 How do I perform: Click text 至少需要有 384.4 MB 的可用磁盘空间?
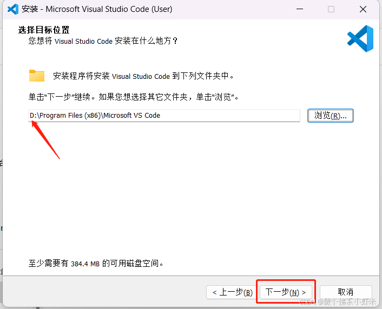tap(96, 263)
